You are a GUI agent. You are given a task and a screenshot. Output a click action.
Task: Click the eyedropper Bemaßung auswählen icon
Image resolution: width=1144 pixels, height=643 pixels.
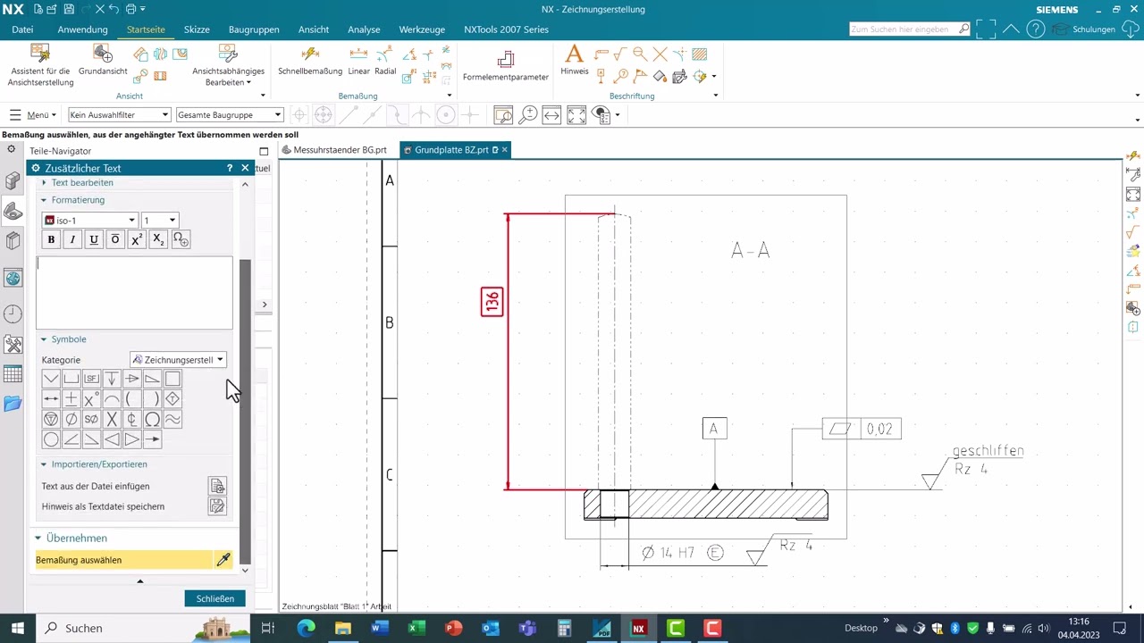tap(223, 560)
